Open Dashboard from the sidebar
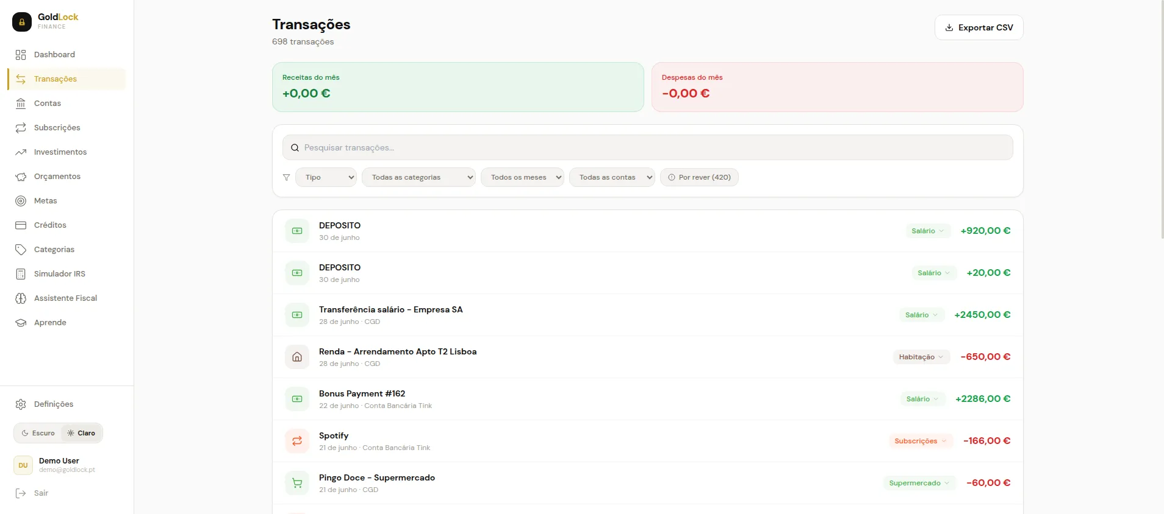The image size is (1164, 514). click(66, 55)
